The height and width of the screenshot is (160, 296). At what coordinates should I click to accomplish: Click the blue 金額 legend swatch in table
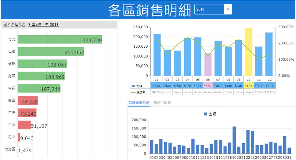coord(134,86)
